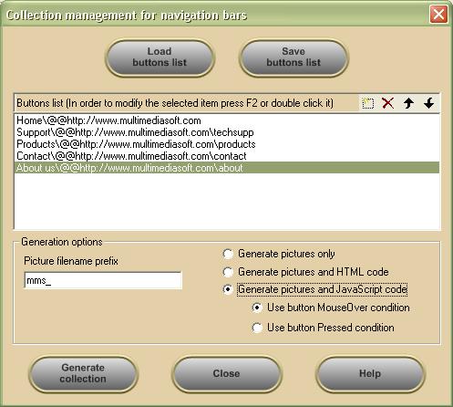The image size is (453, 407).
Task: Select the Products list entry
Action: 227,144
